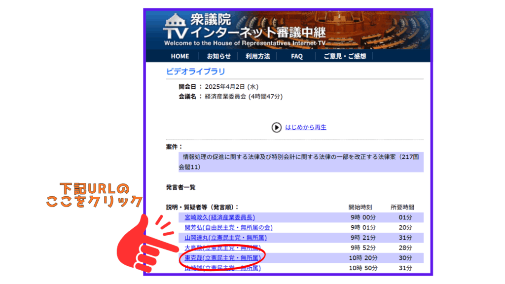Open 山岡達丸(立憲民主党・無所属) speaker link
This screenshot has width=505, height=284.
[222, 237]
